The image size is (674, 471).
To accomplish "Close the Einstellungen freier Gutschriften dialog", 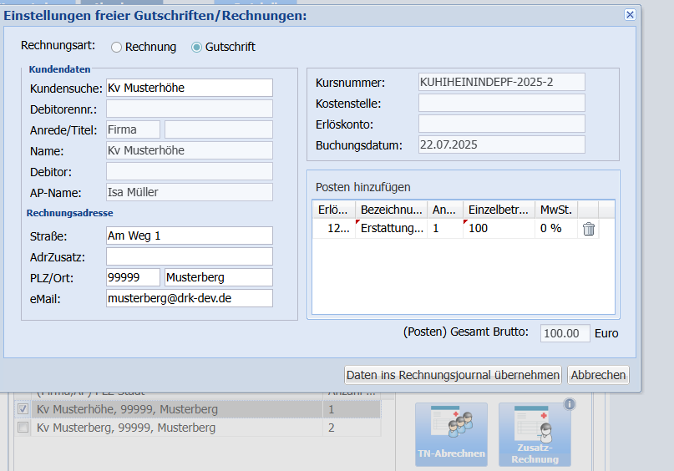I will coord(630,15).
